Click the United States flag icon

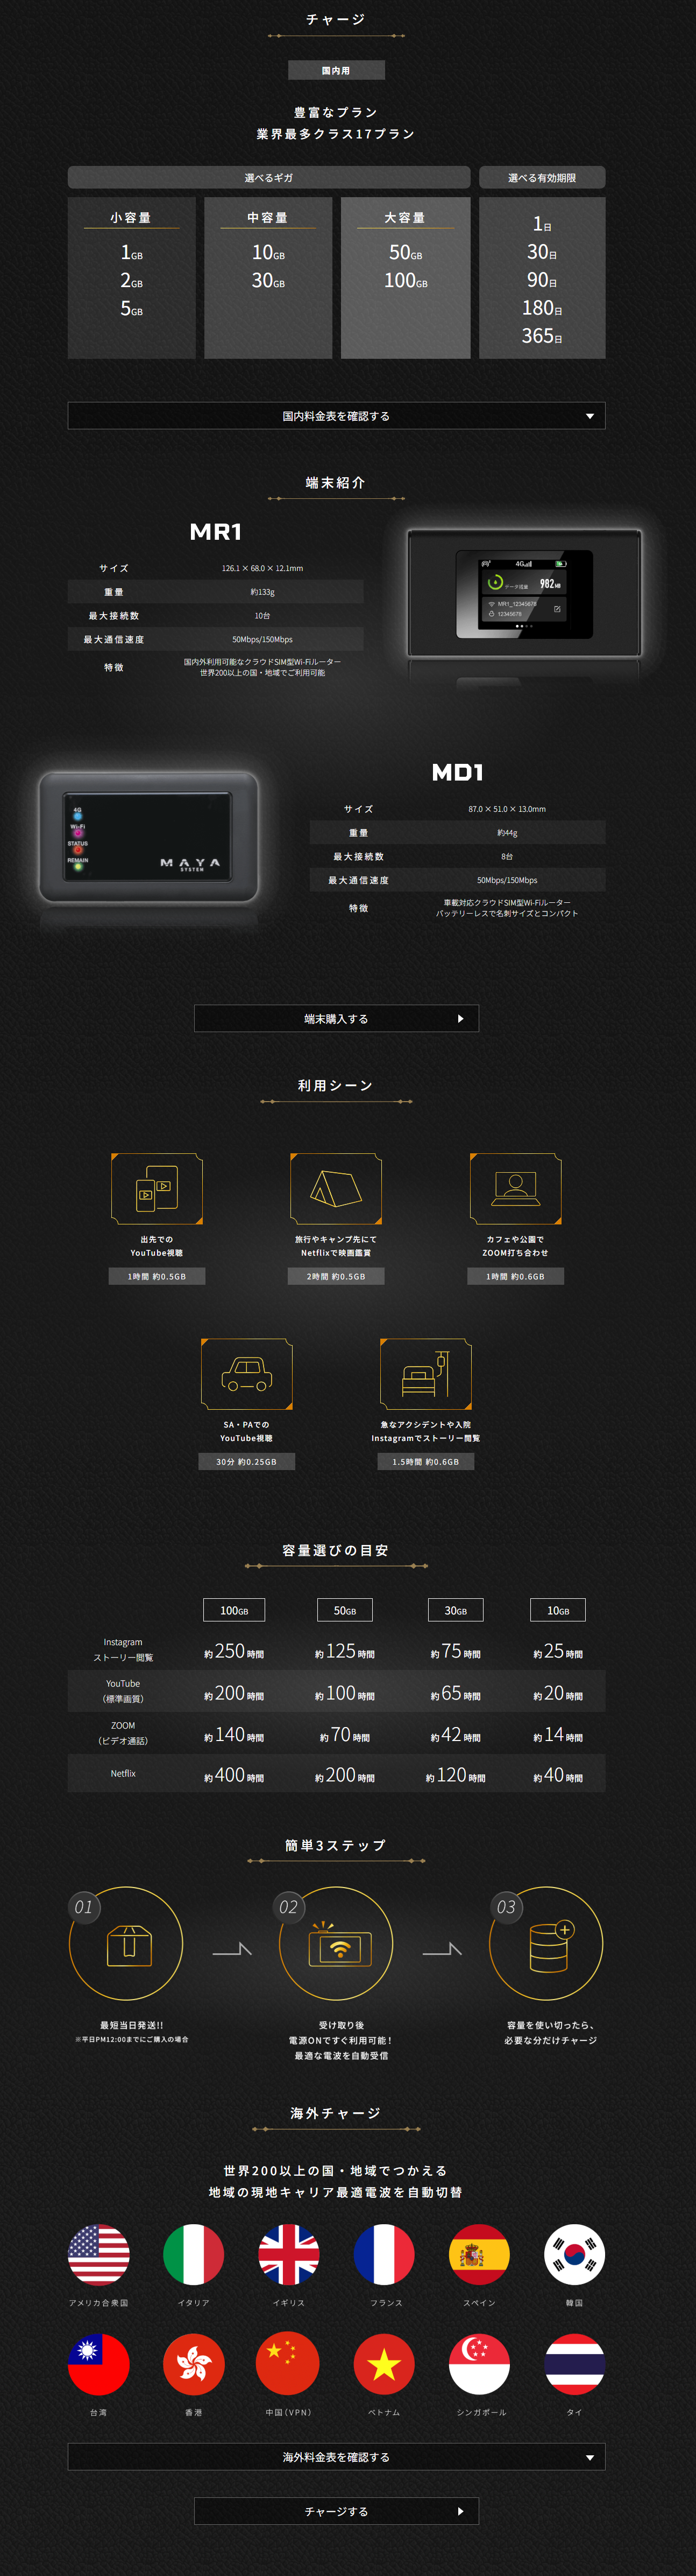click(99, 2254)
